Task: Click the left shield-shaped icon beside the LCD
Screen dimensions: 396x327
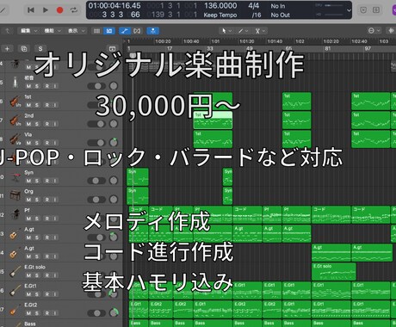Action: 363,10
